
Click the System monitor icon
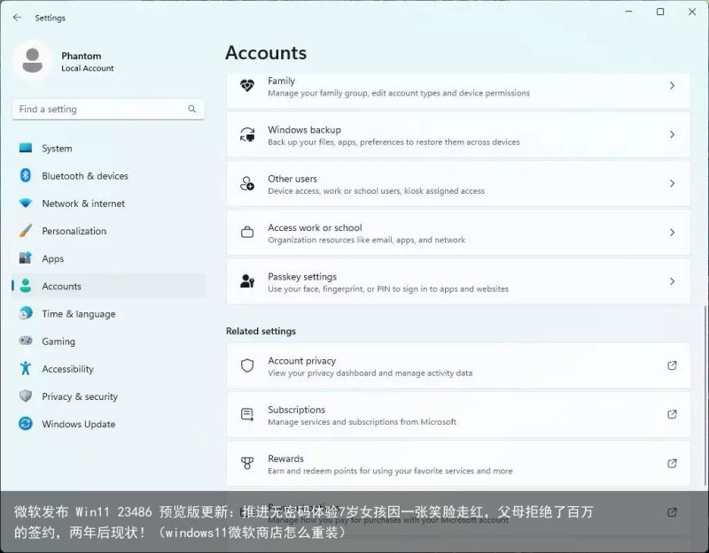(26, 148)
